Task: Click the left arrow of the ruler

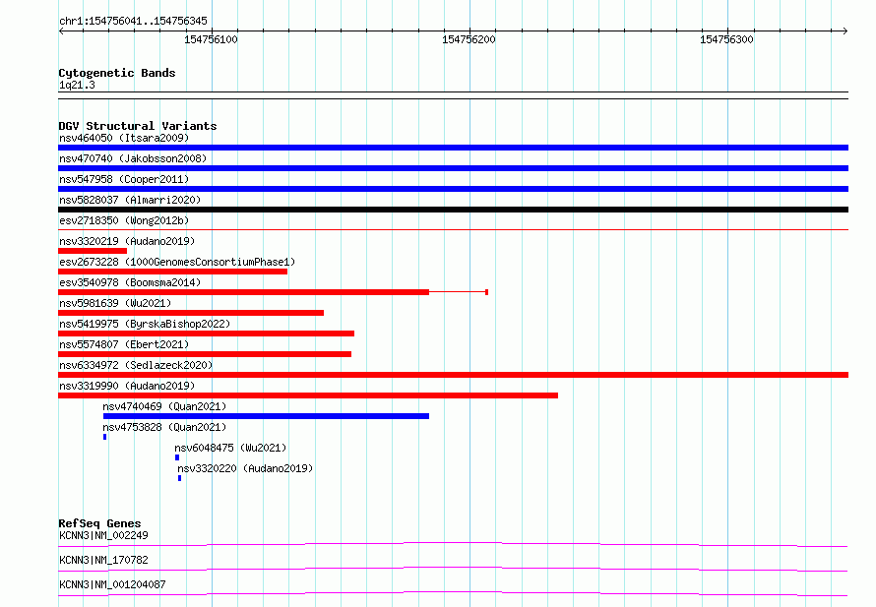Action: 61,30
